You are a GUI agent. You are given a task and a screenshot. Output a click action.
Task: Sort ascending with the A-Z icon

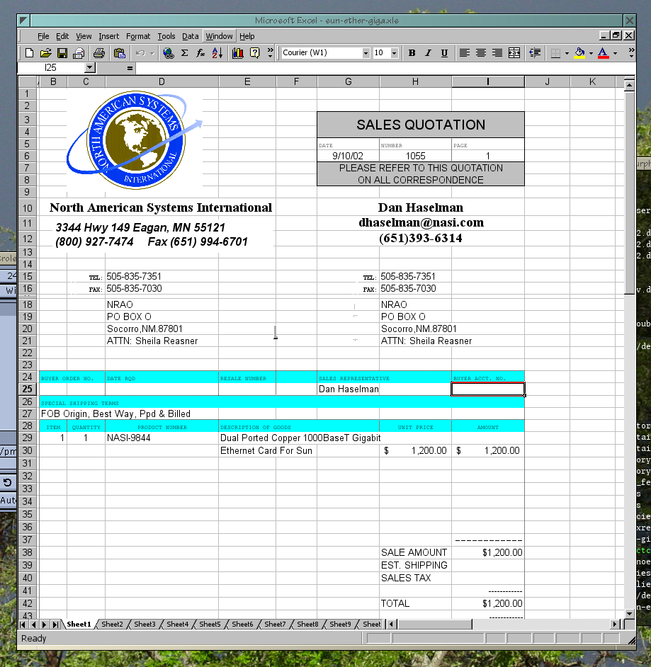[217, 52]
